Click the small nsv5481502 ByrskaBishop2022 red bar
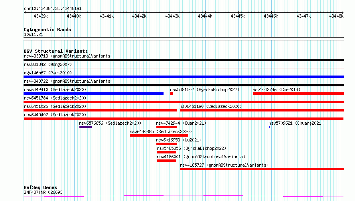This screenshot has width=355, height=201. click(172, 94)
